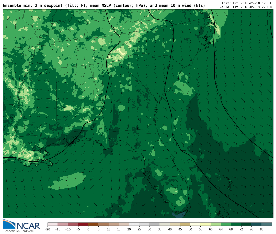Click the pale pink swatch between -20 and -15
276x234 pixels.
click(52, 224)
